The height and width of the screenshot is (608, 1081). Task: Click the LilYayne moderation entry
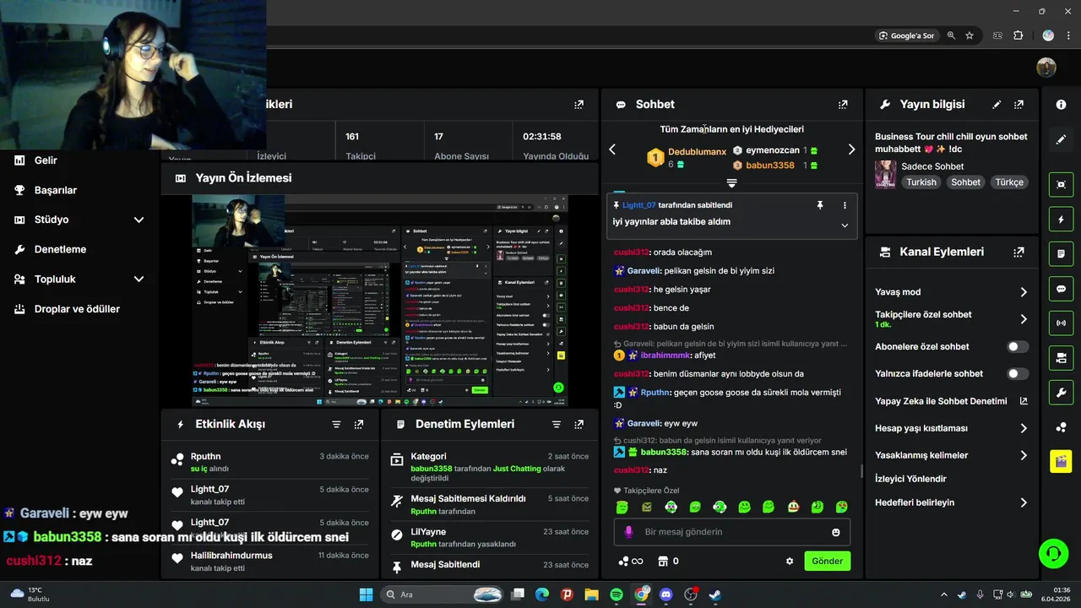tap(489, 538)
